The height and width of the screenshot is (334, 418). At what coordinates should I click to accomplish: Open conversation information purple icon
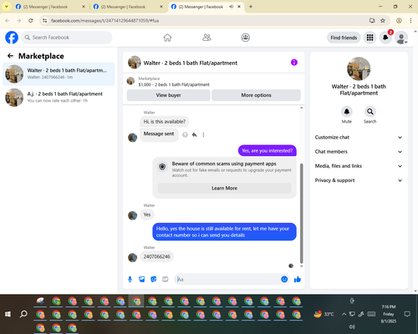[294, 63]
